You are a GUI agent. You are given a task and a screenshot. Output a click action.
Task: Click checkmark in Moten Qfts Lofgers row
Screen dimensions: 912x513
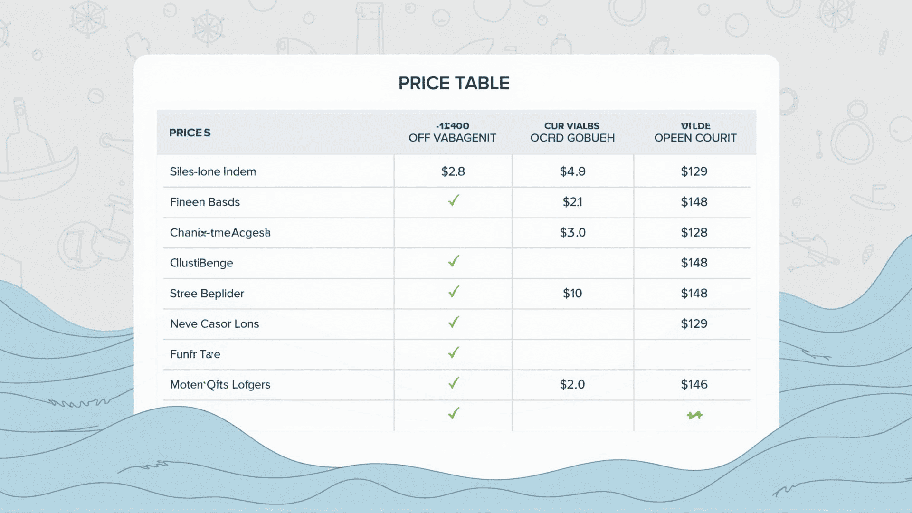click(454, 383)
